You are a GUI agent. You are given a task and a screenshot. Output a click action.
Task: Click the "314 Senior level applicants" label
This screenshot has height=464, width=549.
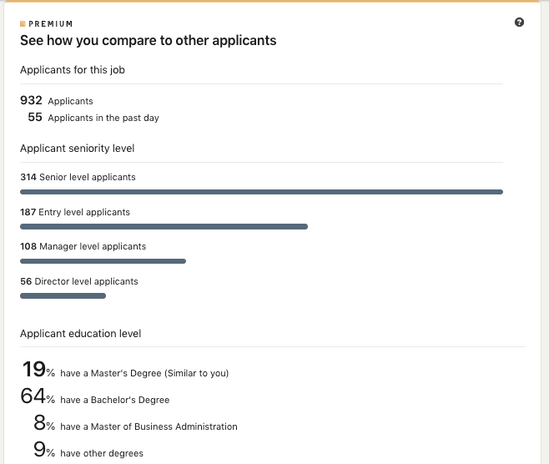(x=78, y=177)
